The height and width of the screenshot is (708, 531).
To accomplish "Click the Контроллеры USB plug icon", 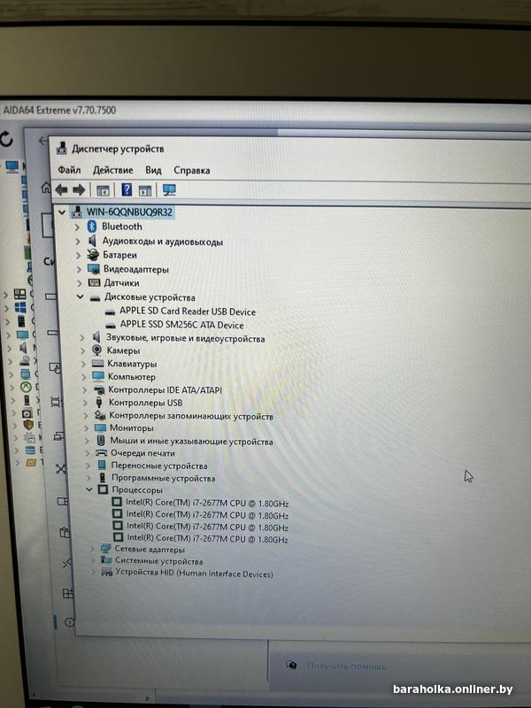I will pyautogui.click(x=99, y=402).
